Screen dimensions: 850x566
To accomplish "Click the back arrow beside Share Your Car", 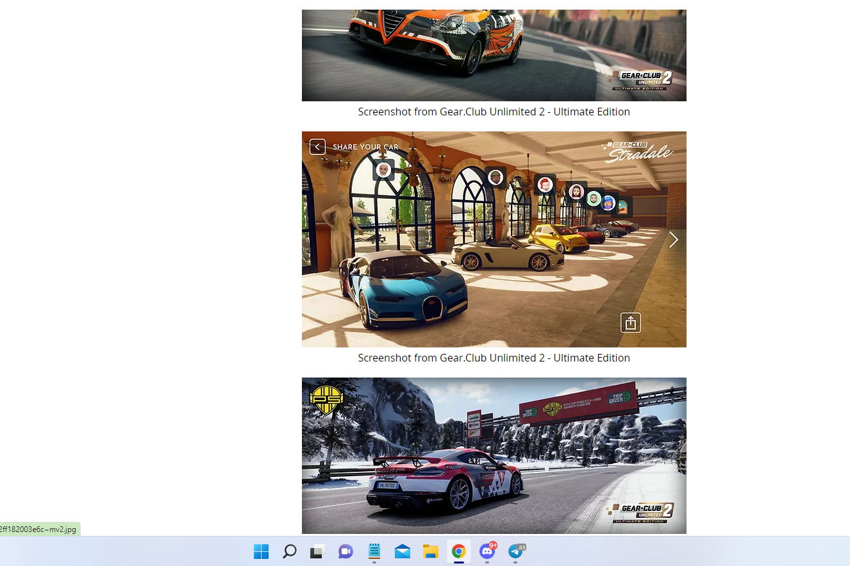I will click(x=317, y=147).
